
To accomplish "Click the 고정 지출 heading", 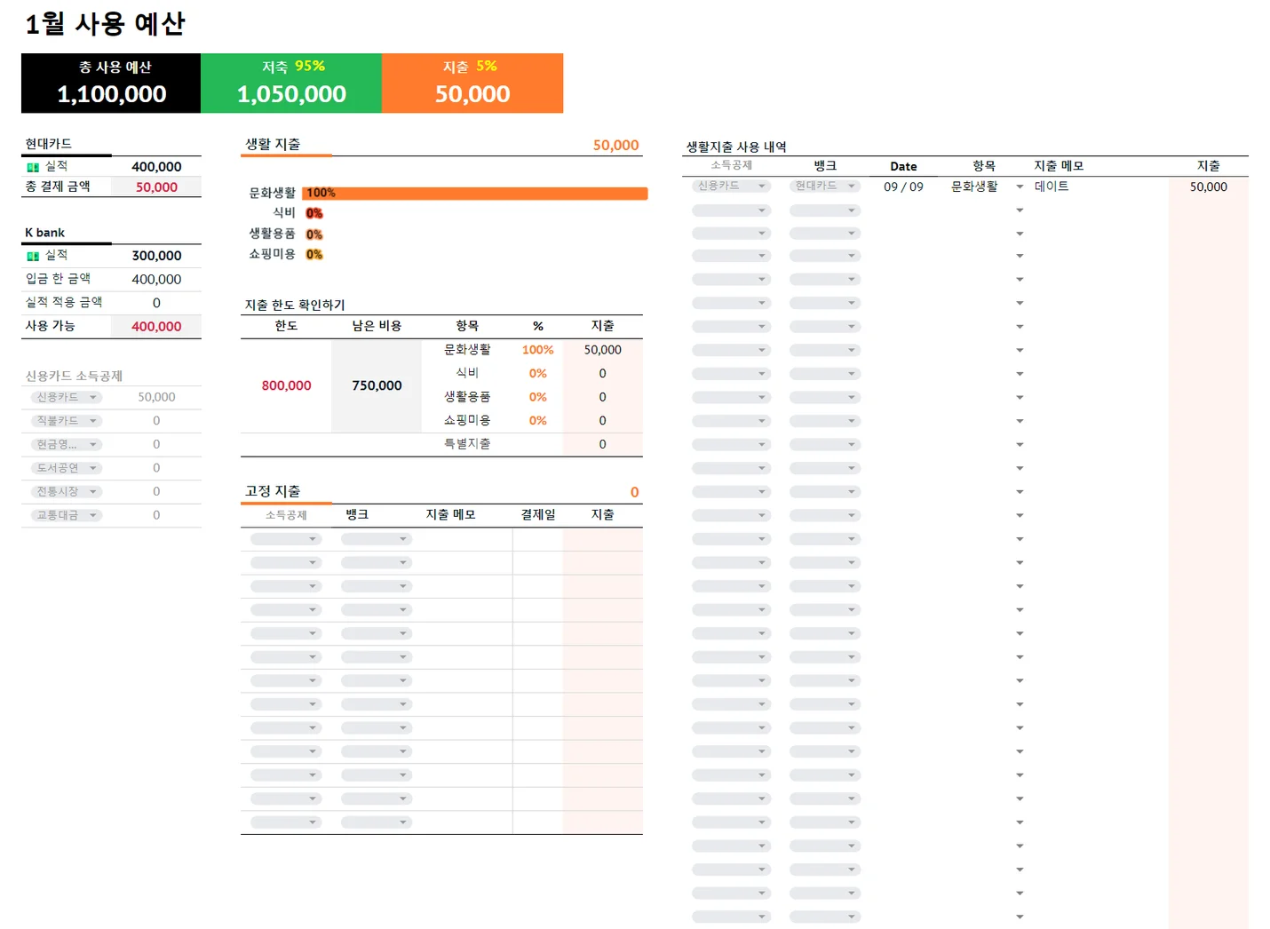I will (273, 491).
